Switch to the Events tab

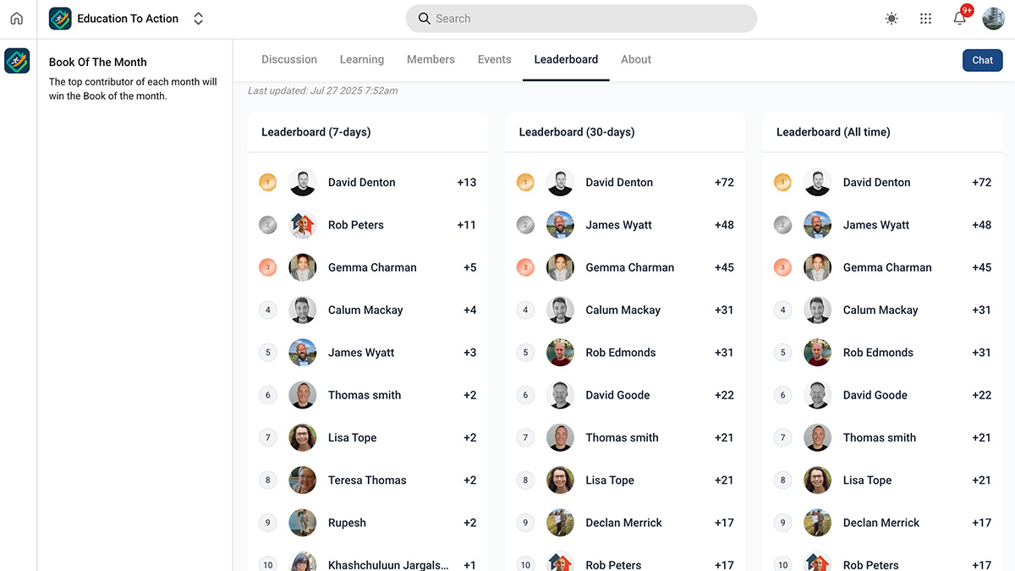(x=494, y=59)
